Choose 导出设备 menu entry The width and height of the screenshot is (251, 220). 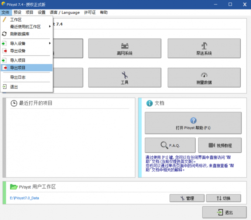pyautogui.click(x=27, y=51)
